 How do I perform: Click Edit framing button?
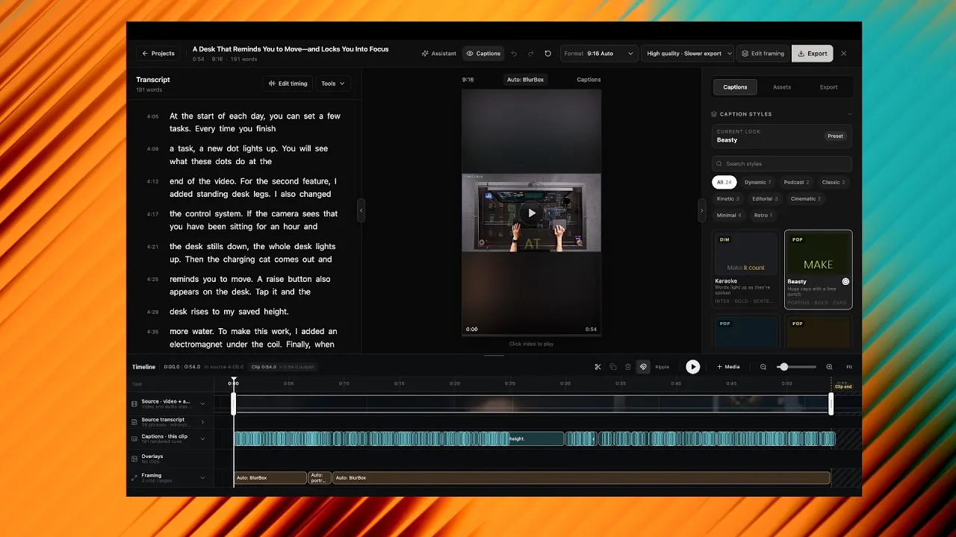click(x=763, y=54)
